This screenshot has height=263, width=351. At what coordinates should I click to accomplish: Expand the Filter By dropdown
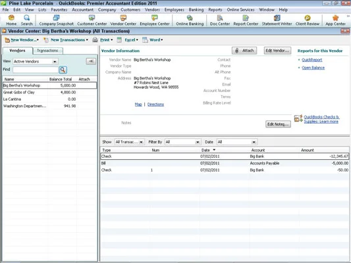click(197, 142)
